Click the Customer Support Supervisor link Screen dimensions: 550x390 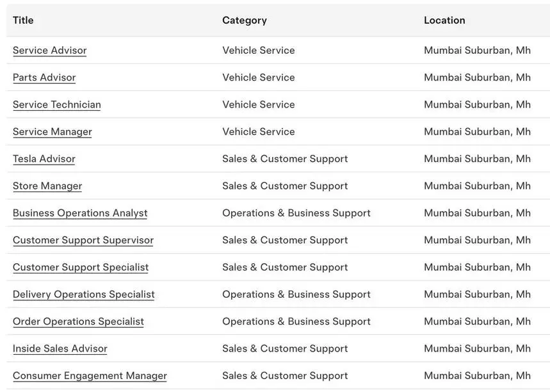pos(83,240)
